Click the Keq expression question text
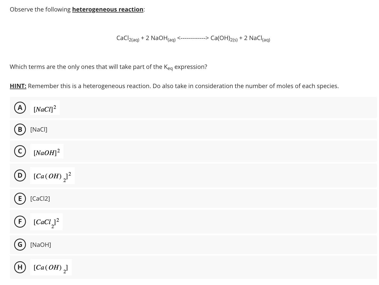 108,67
